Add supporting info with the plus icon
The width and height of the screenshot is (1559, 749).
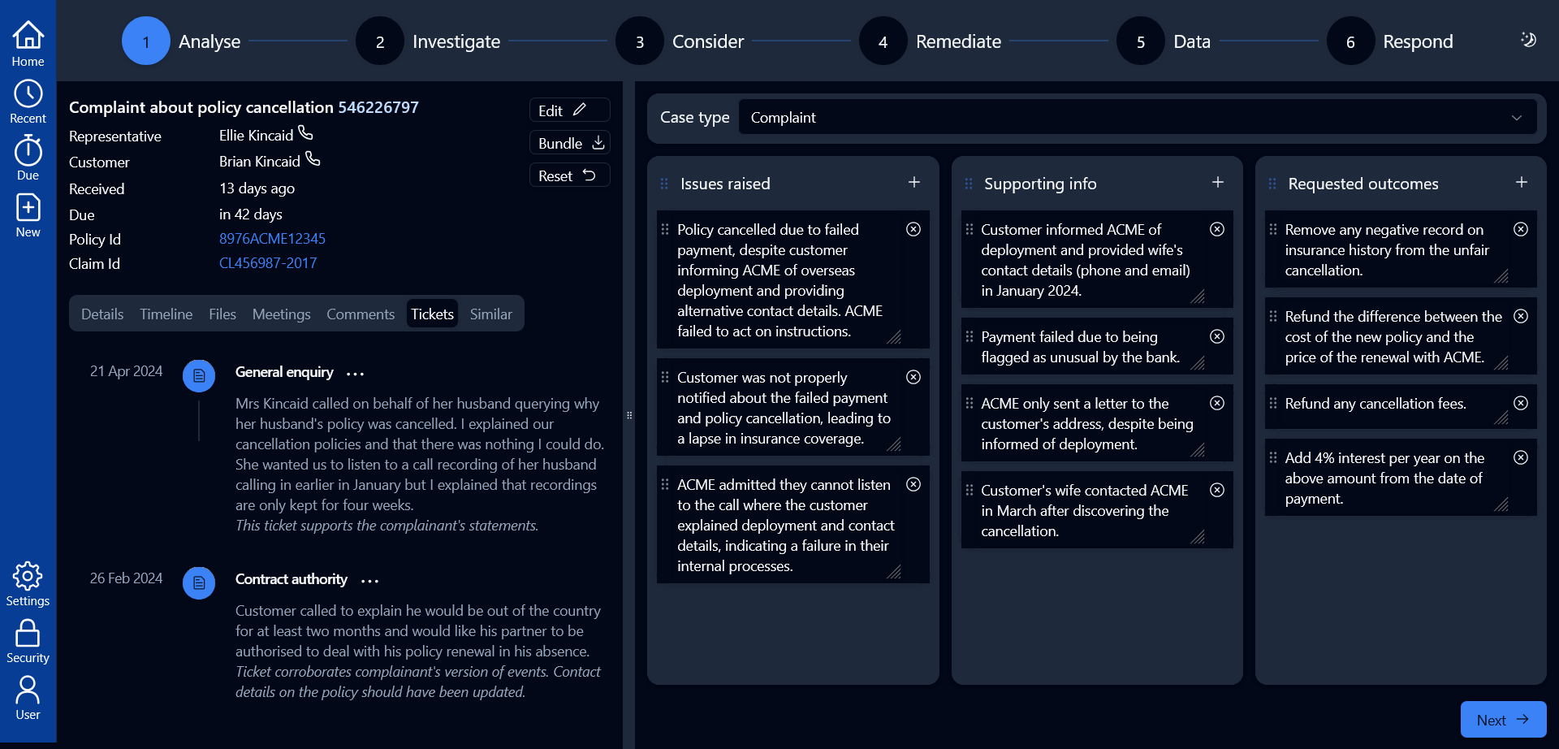point(1218,182)
